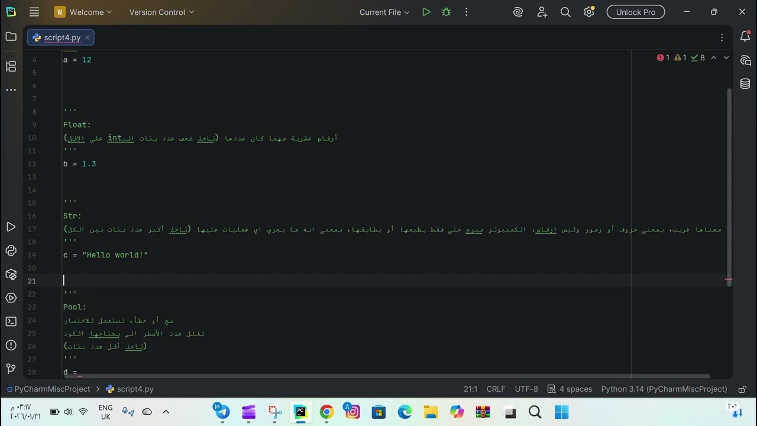Run the current file

pos(426,12)
